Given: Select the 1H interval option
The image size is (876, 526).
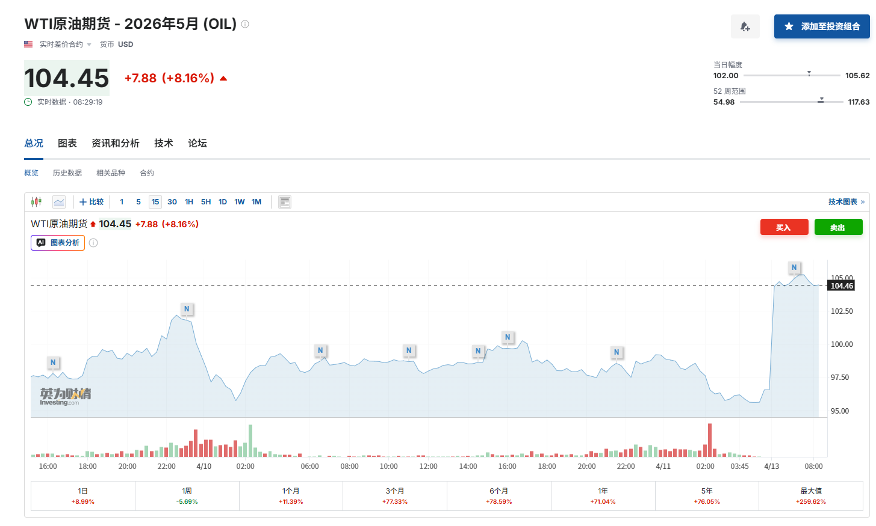Looking at the screenshot, I should pos(189,202).
